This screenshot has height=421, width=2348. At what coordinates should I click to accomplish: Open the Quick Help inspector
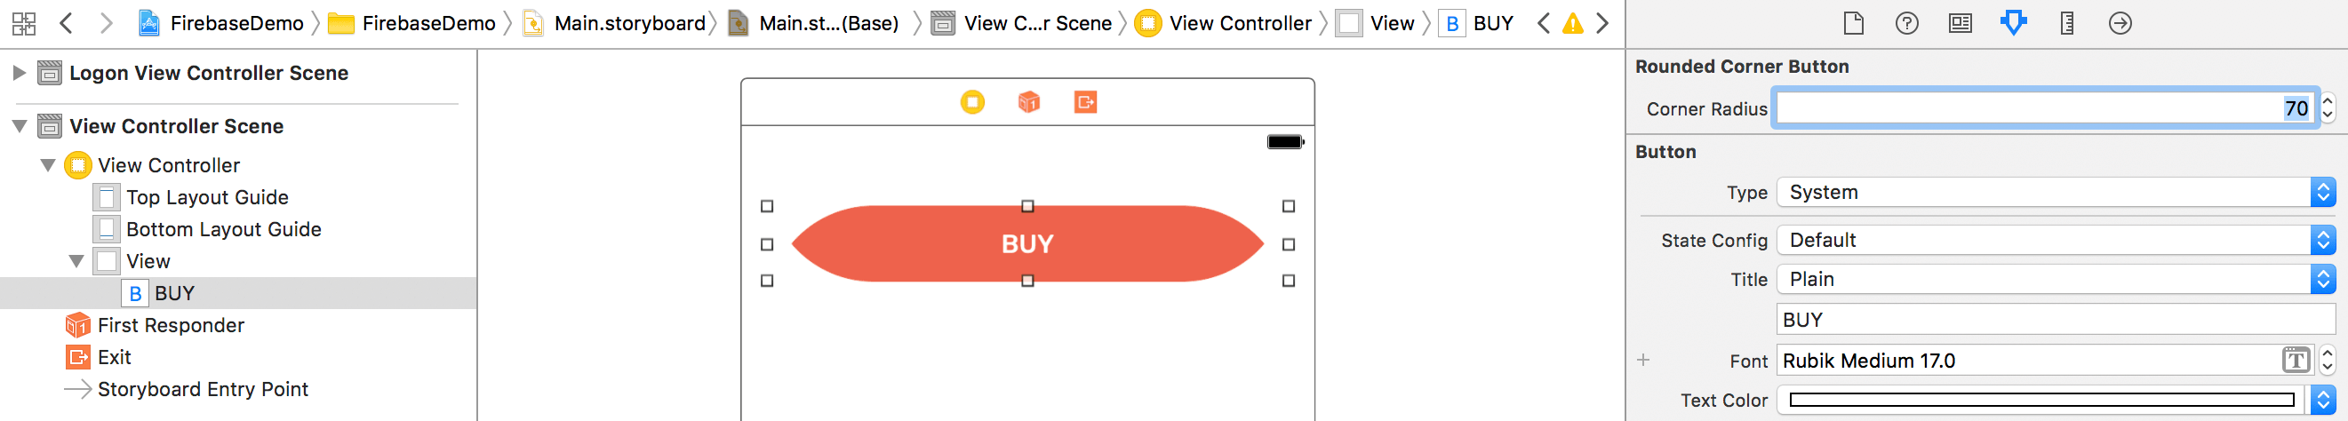(x=1907, y=23)
